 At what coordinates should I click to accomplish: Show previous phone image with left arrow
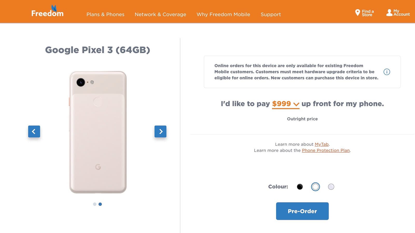34,132
